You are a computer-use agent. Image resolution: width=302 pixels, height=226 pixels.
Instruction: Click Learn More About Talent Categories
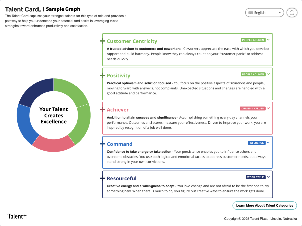[x=265, y=205]
